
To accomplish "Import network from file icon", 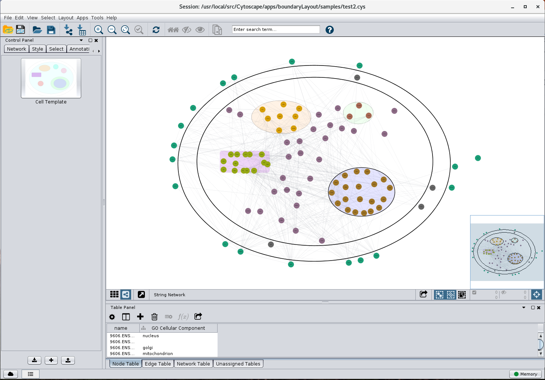I will [68, 30].
